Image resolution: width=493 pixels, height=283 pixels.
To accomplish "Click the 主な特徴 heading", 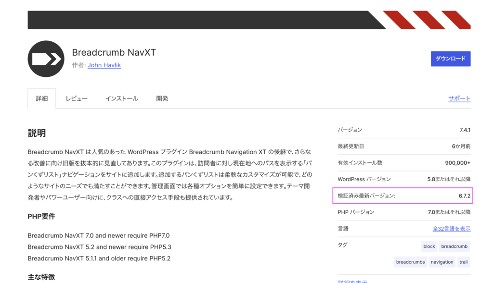I will click(x=41, y=277).
